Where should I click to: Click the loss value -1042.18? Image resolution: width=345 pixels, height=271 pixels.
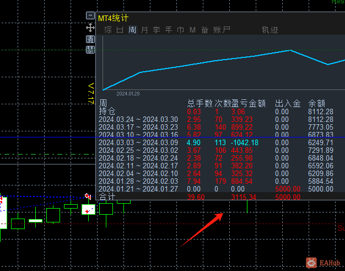pos(245,142)
